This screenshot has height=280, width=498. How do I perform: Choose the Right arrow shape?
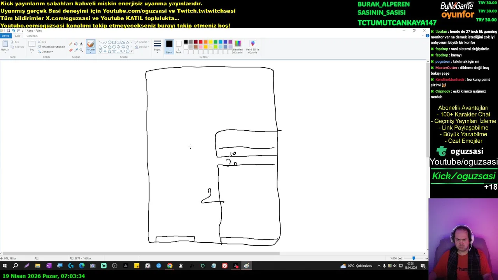(x=118, y=47)
